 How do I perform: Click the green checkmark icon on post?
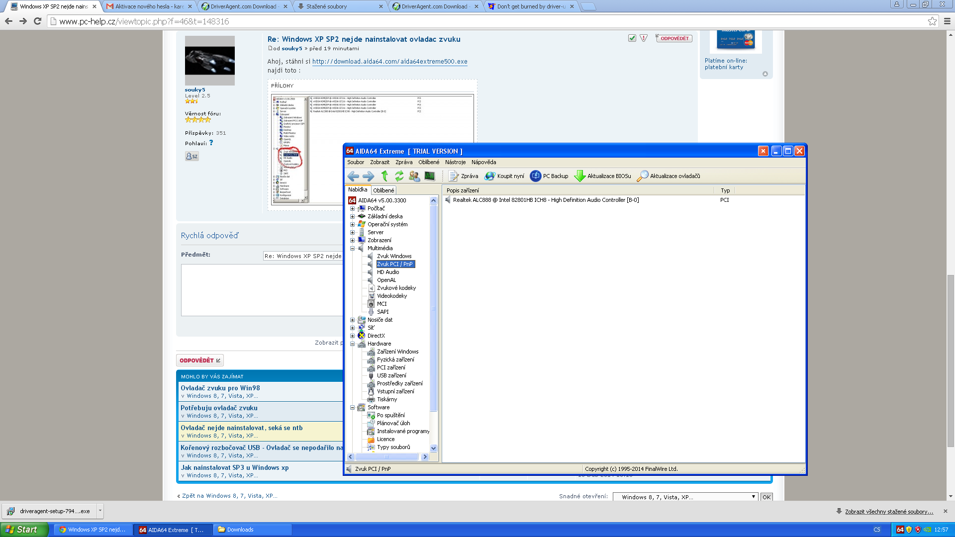pyautogui.click(x=632, y=38)
